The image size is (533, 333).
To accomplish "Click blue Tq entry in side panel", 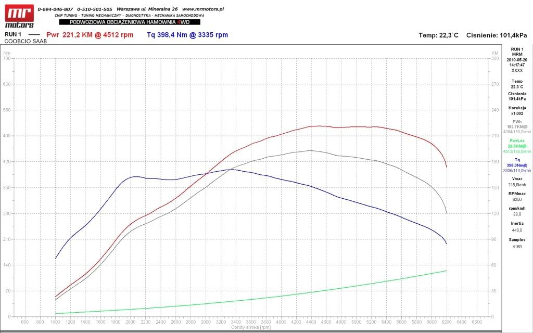I will pyautogui.click(x=517, y=165).
